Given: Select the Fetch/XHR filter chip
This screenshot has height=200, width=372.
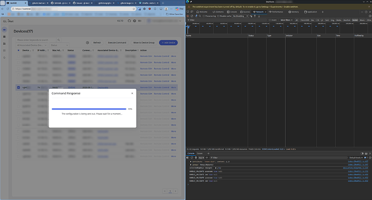Looking at the screenshot, I should tap(305, 20).
